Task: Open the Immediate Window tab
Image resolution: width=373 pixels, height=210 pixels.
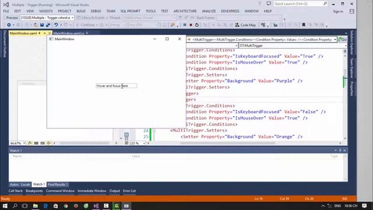Action: [x=92, y=191]
